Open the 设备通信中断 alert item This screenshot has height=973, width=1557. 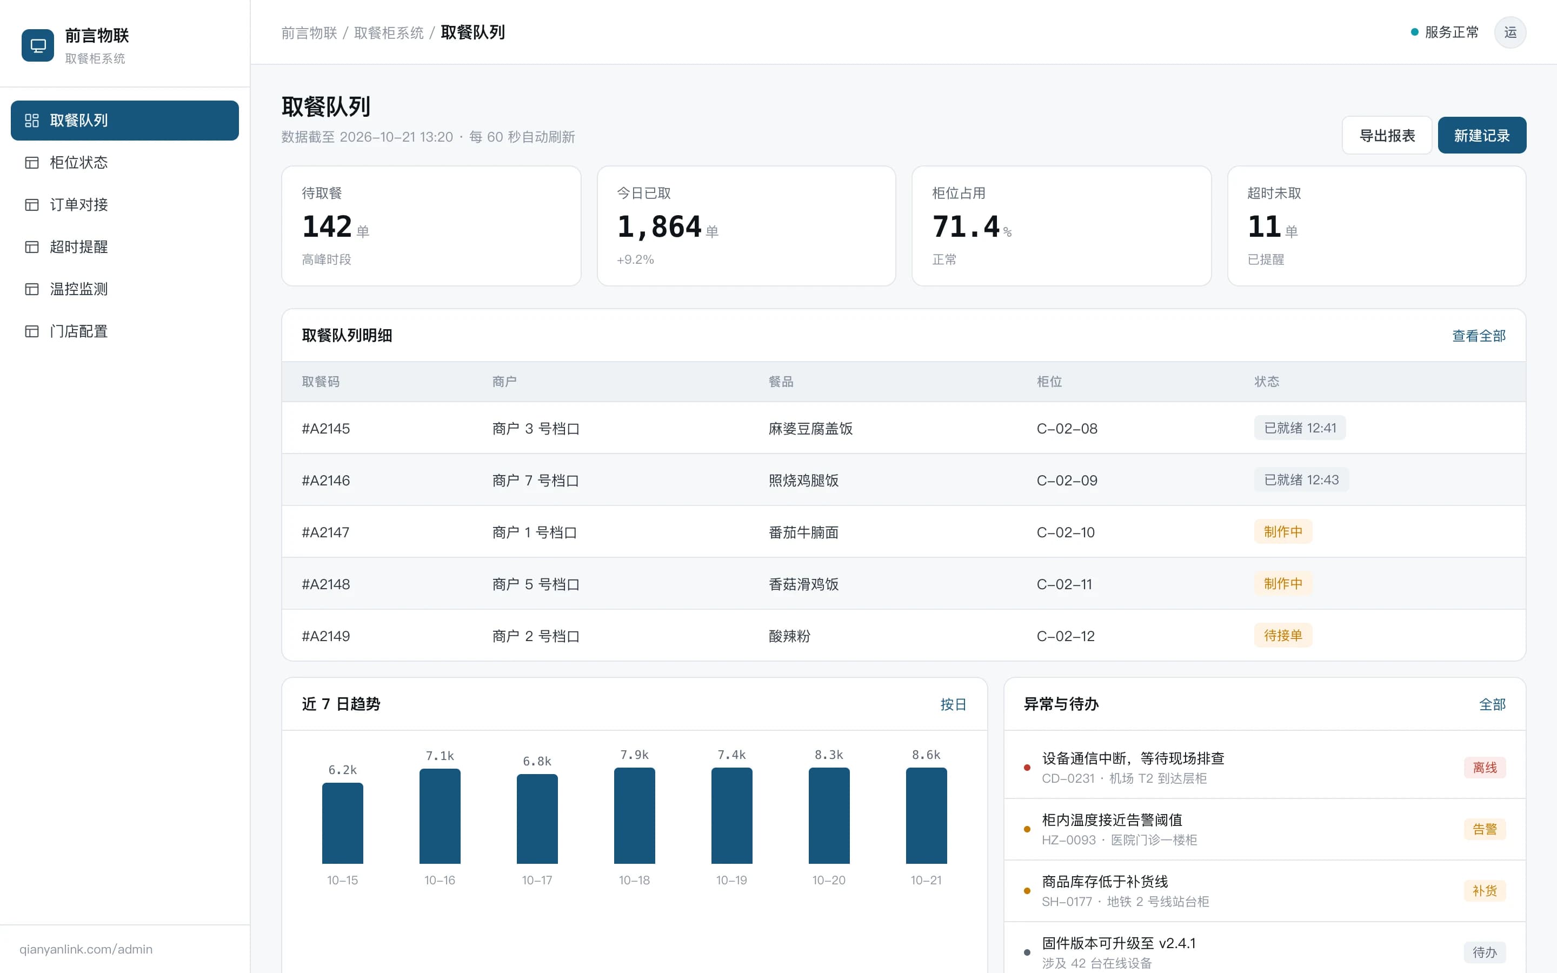(1265, 767)
